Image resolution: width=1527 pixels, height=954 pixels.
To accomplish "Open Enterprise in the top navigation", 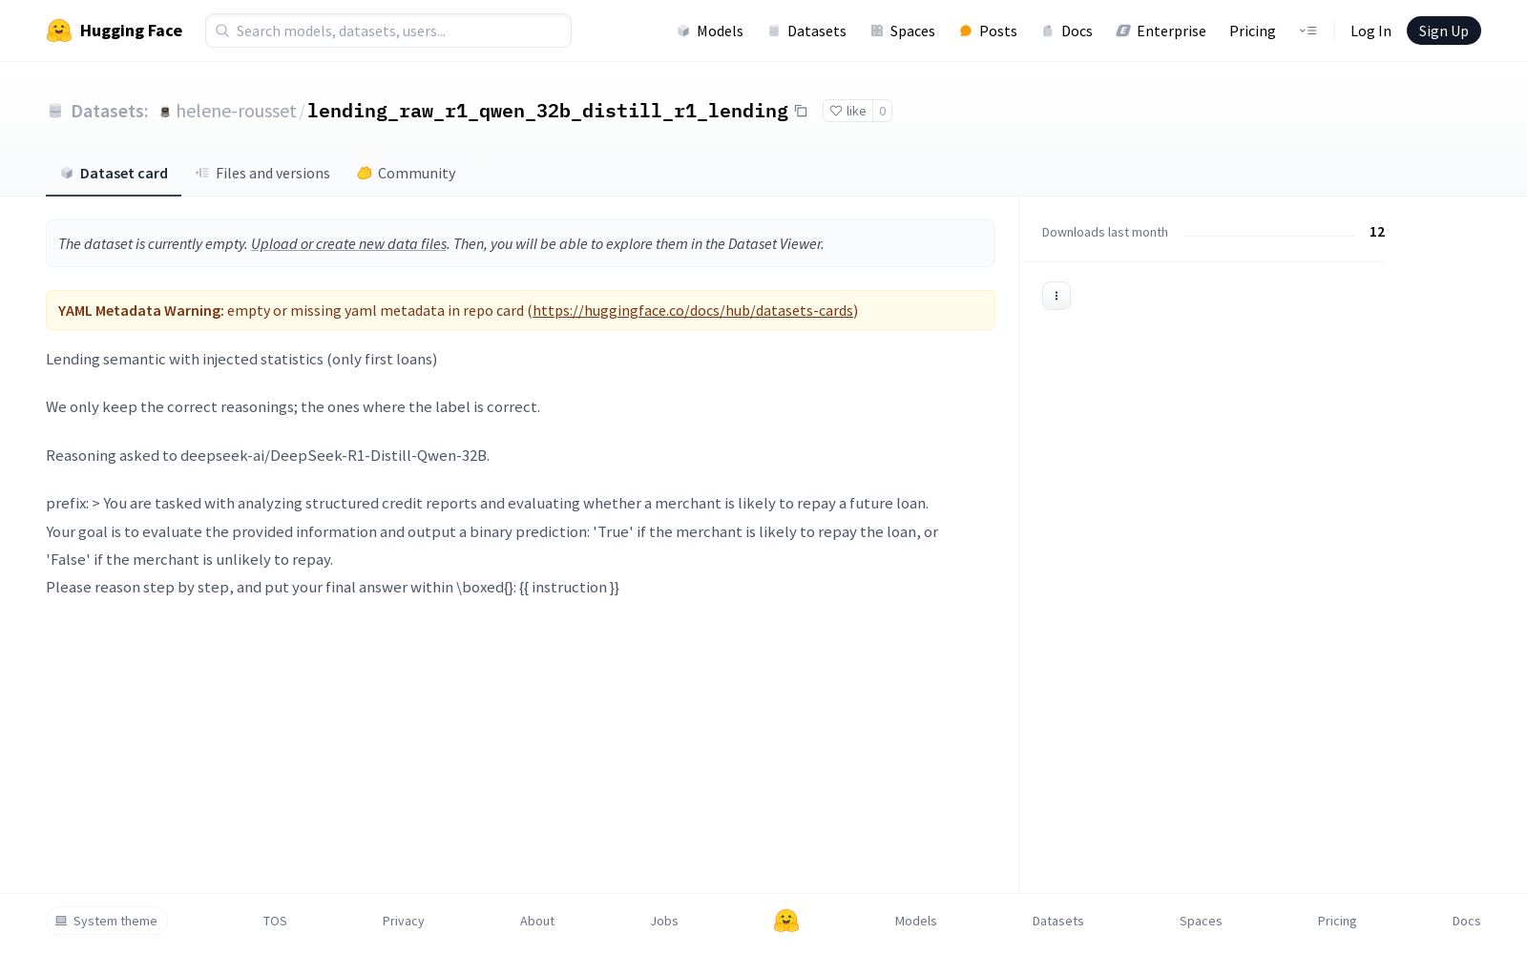I will [x=1161, y=31].
